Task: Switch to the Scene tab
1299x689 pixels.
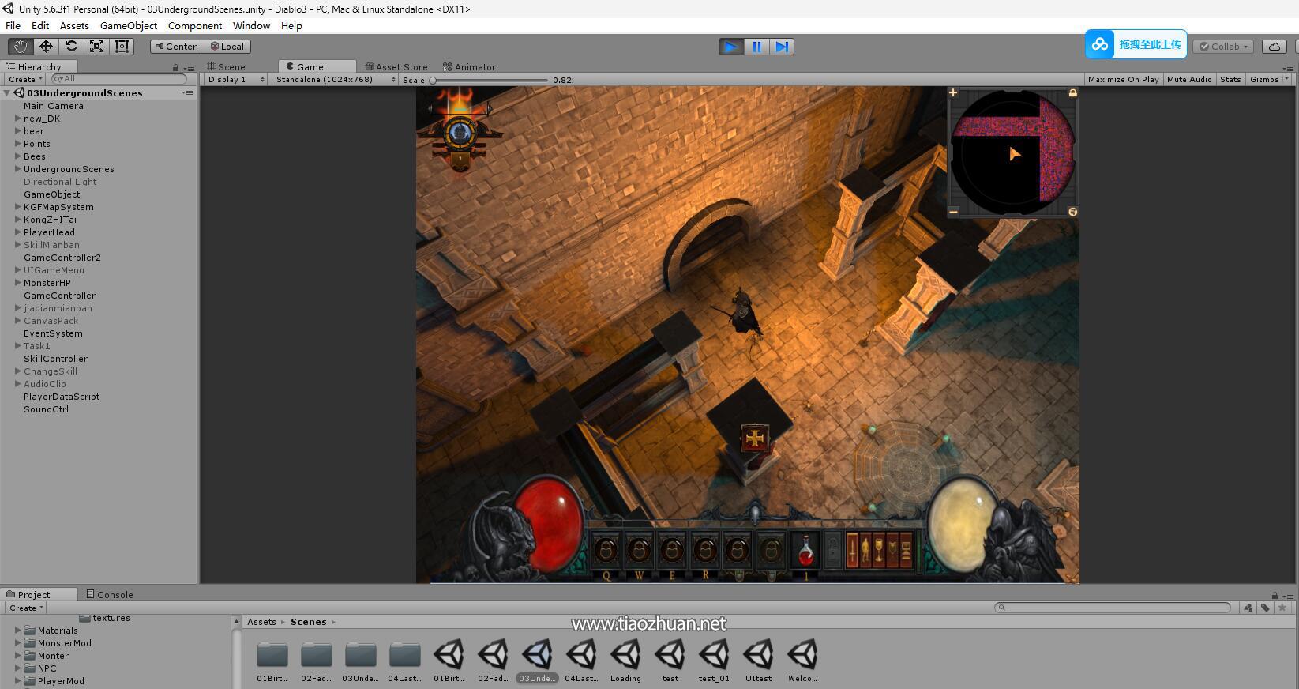Action: [x=227, y=67]
